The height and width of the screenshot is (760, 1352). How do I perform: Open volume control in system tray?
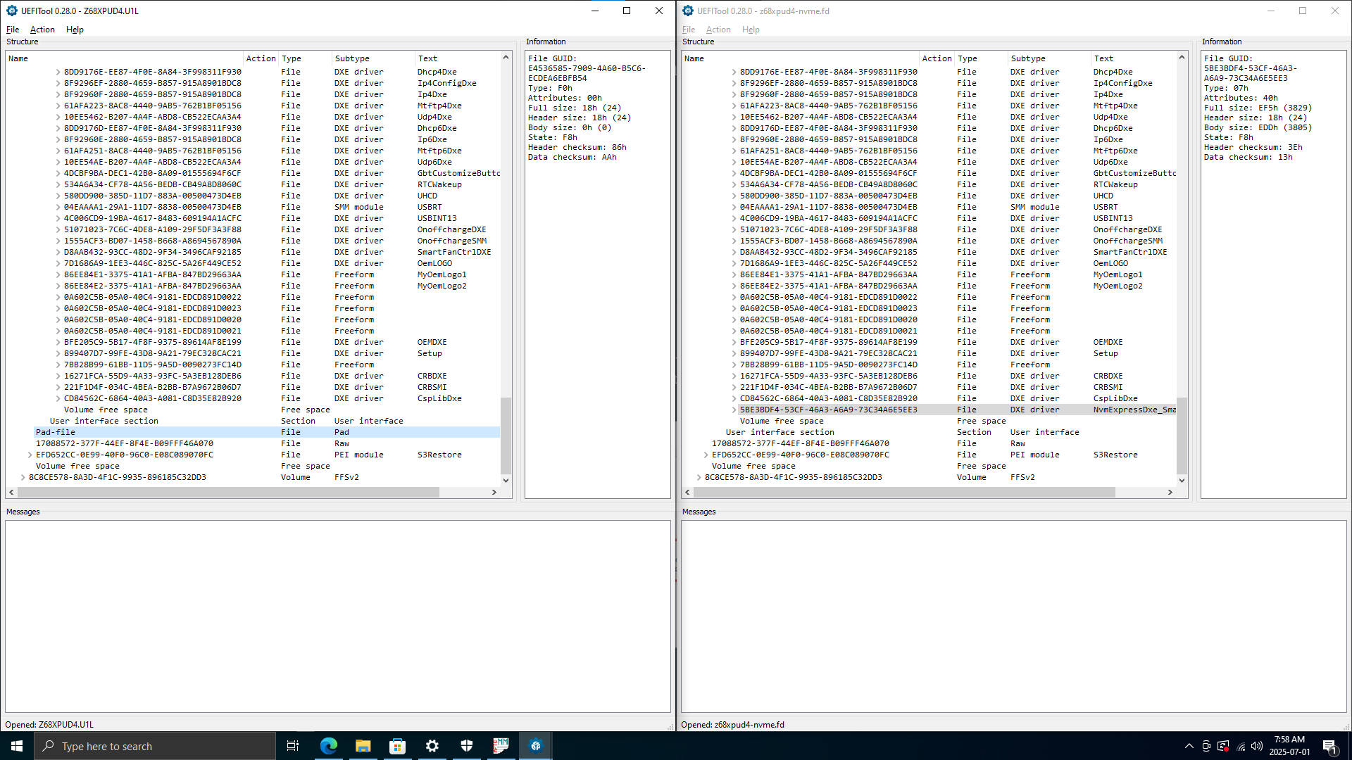tap(1257, 746)
